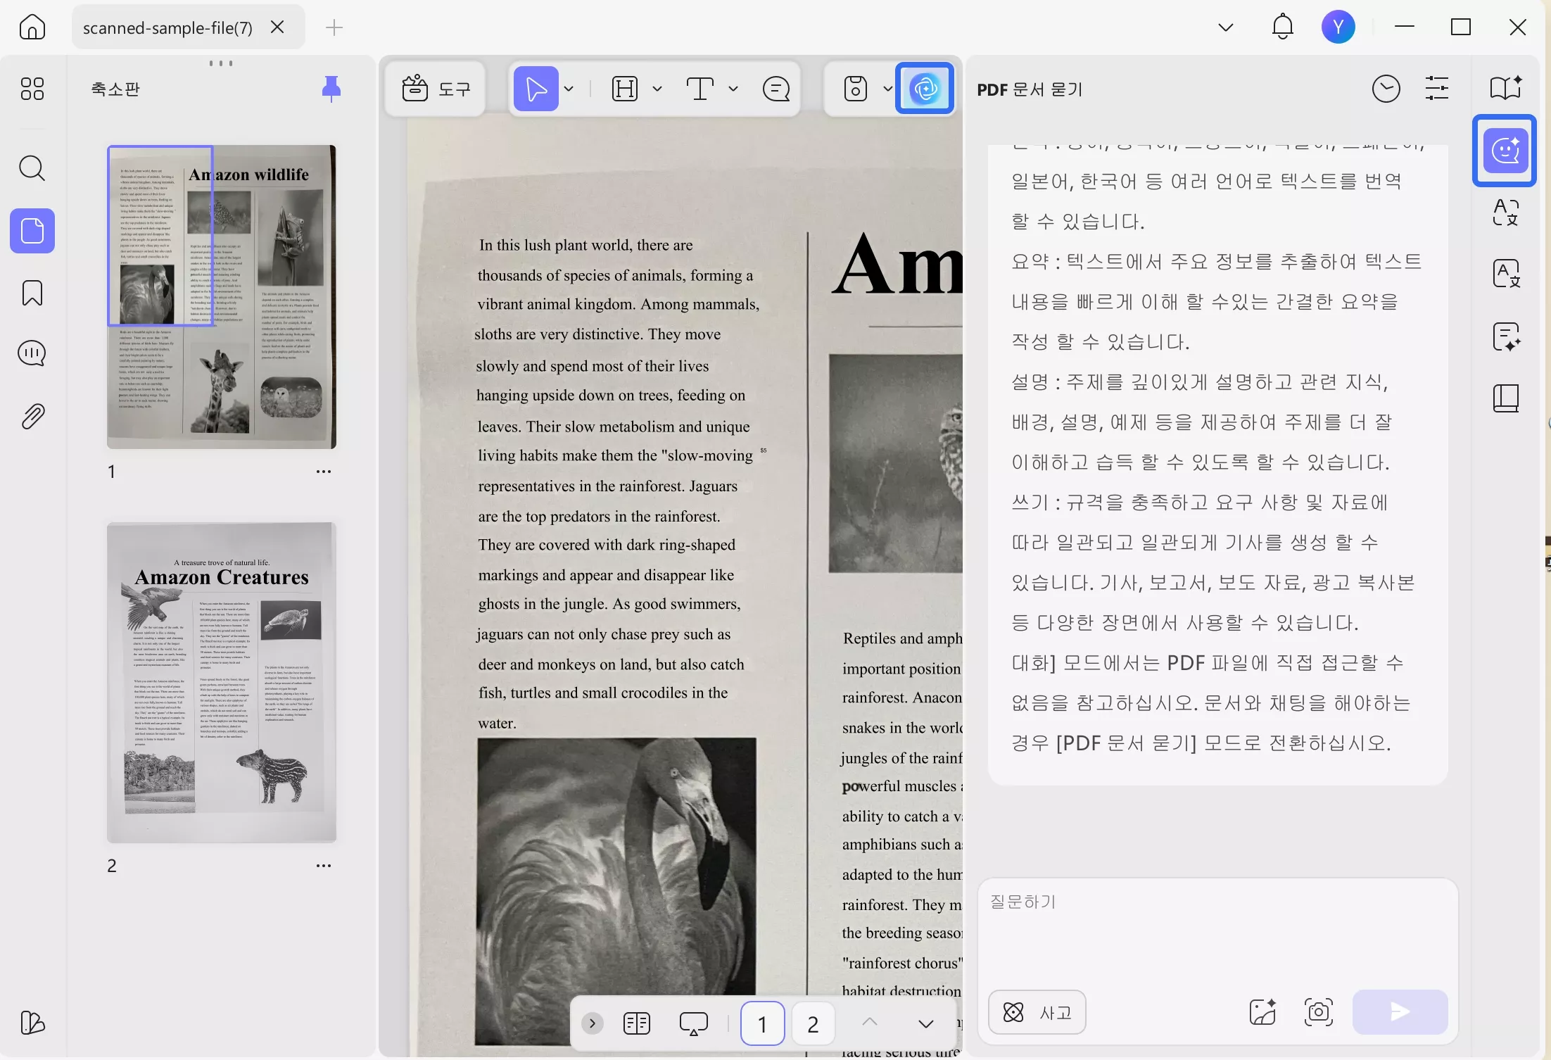Select the text tool
Image resolution: width=1551 pixels, height=1060 pixels.
[x=700, y=89]
